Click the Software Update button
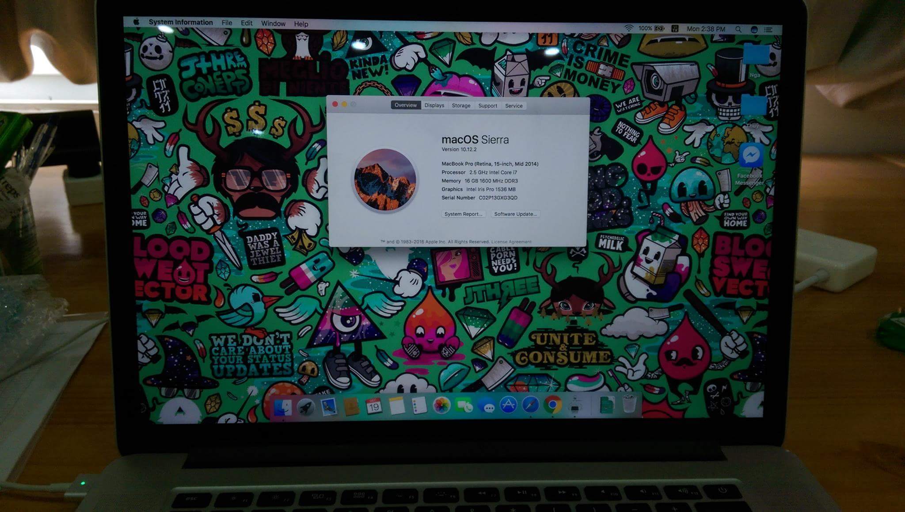905x512 pixels. (x=515, y=214)
